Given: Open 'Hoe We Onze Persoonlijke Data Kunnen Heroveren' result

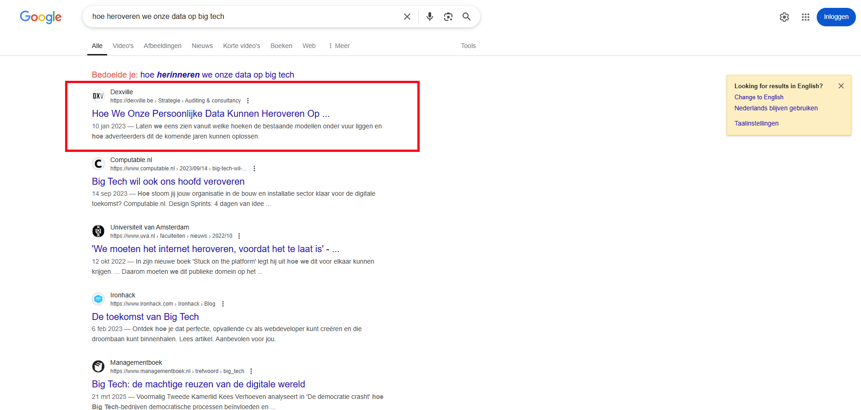Looking at the screenshot, I should point(211,114).
